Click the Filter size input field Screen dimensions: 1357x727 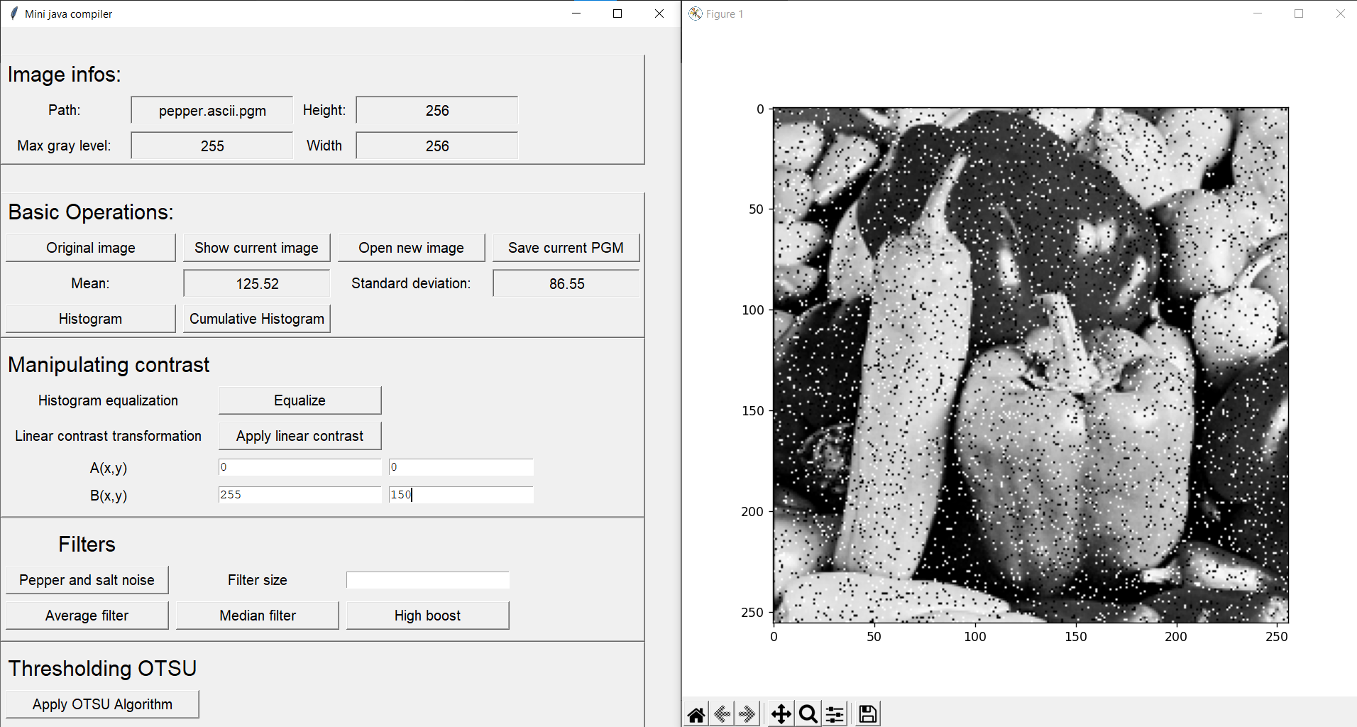(427, 579)
